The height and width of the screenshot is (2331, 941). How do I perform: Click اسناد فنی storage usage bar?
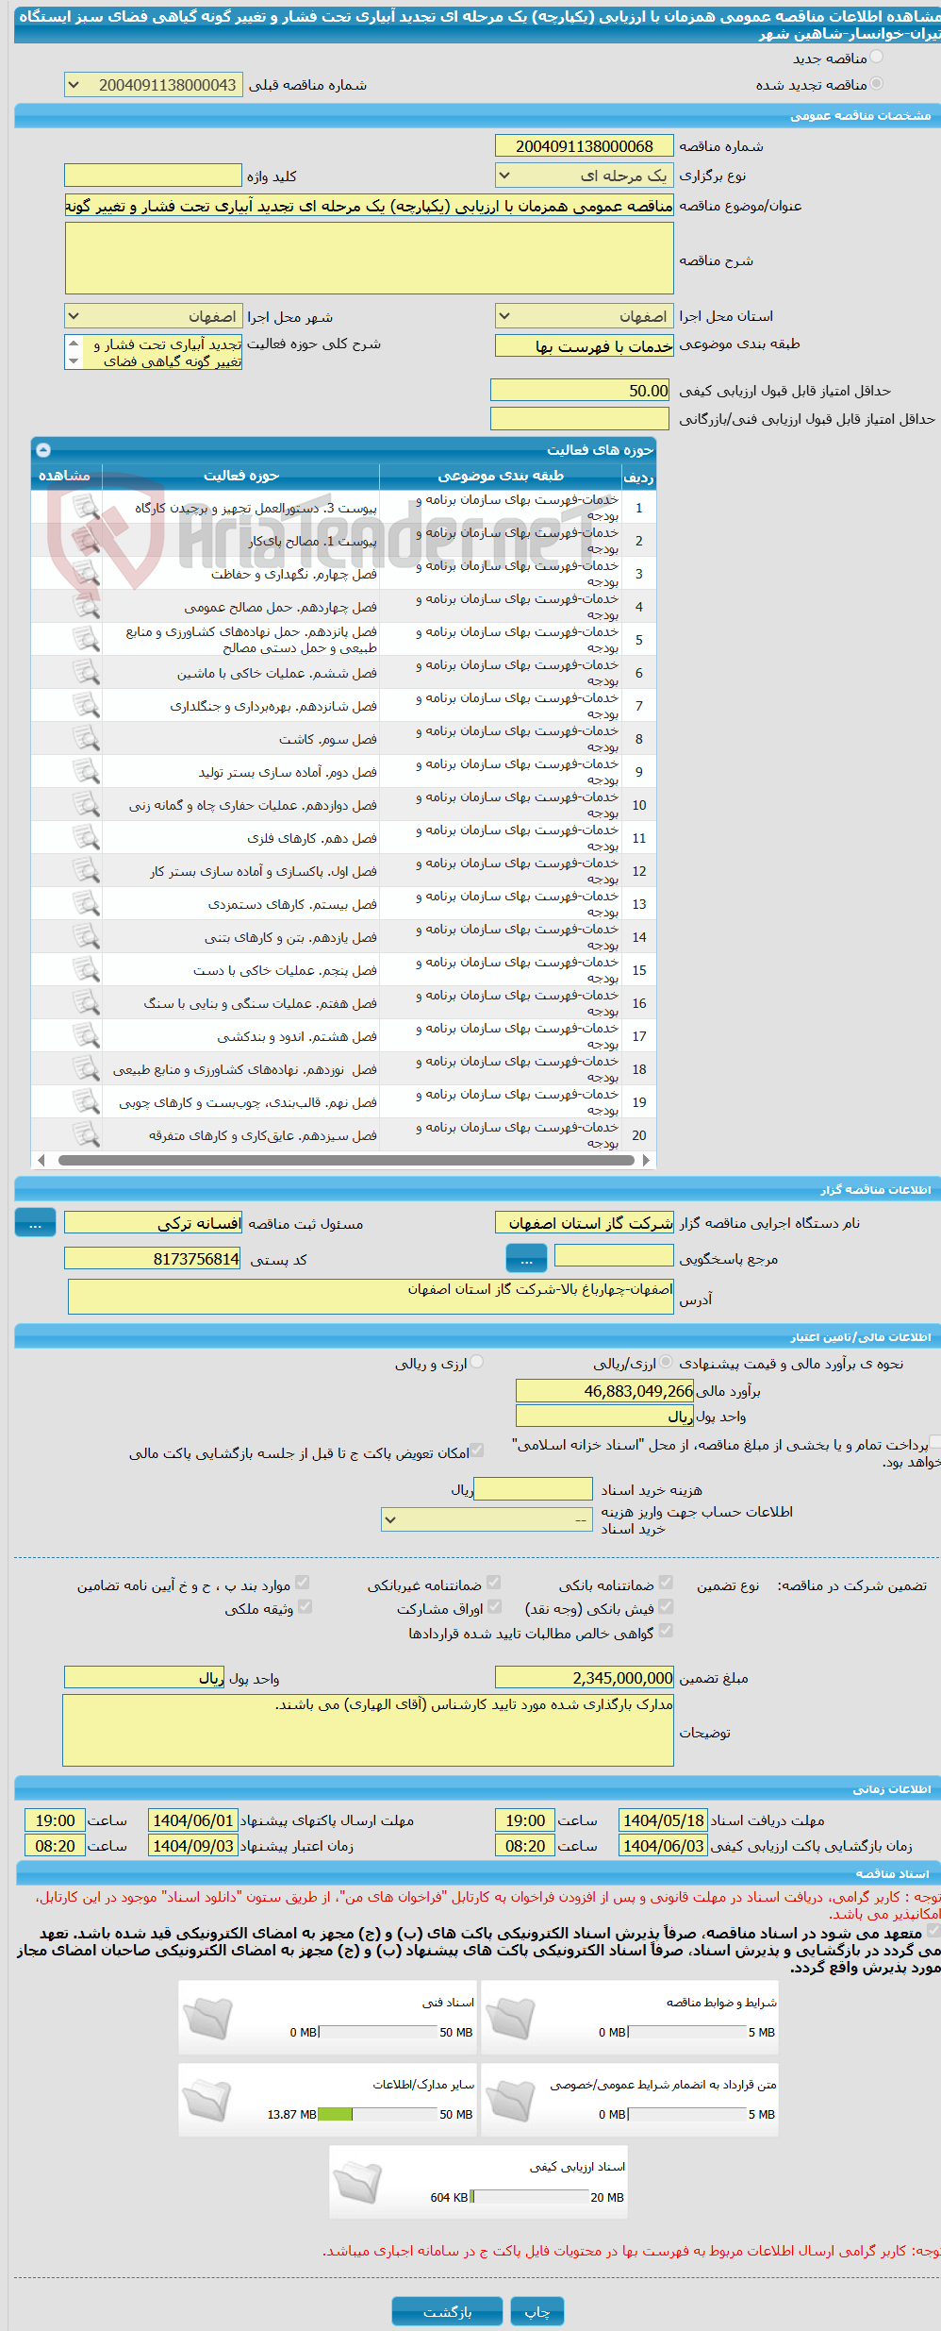[x=378, y=2032]
